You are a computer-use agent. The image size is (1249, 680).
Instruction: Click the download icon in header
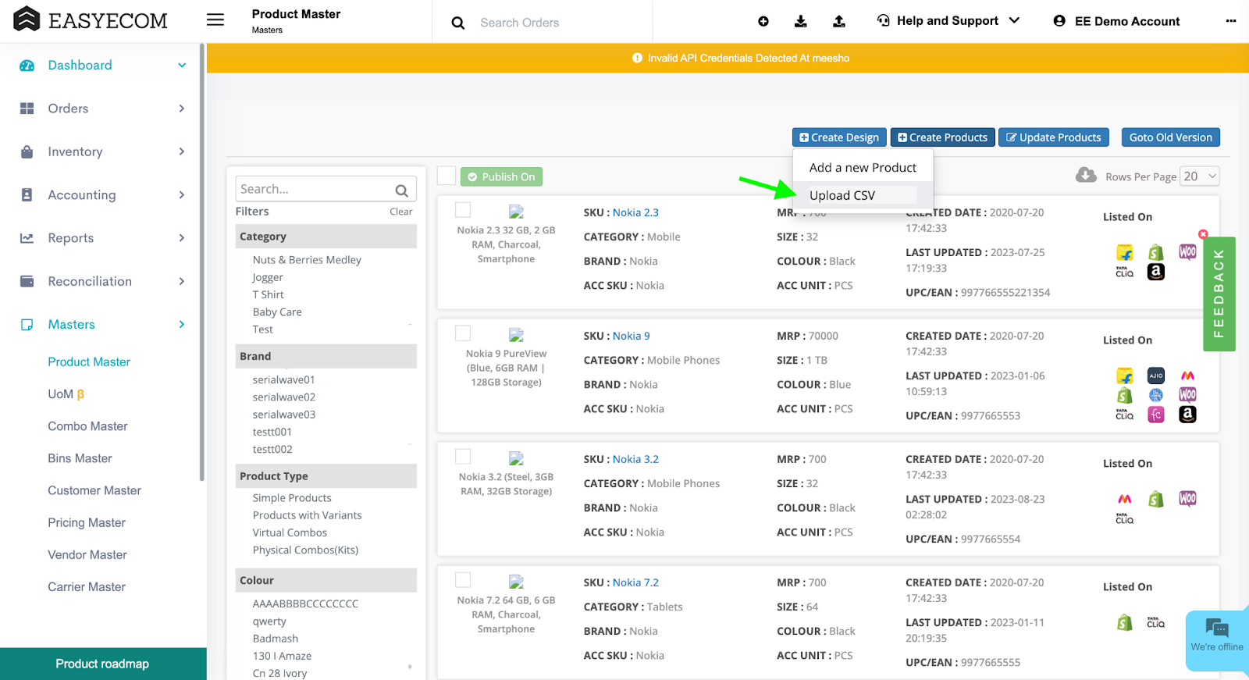tap(801, 21)
